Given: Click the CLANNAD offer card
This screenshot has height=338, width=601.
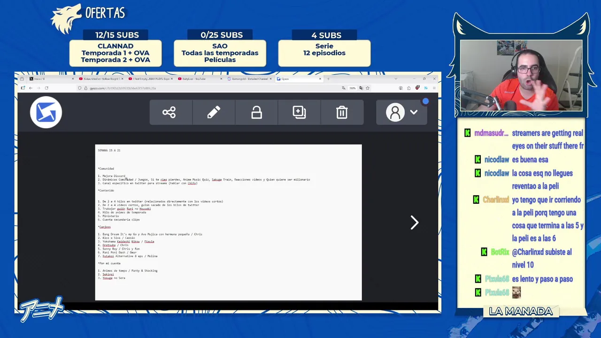Looking at the screenshot, I should [116, 53].
